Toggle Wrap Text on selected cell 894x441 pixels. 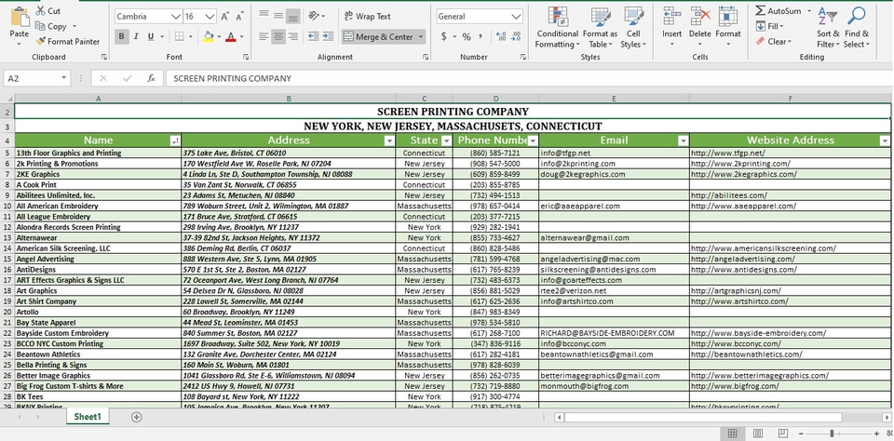point(367,17)
